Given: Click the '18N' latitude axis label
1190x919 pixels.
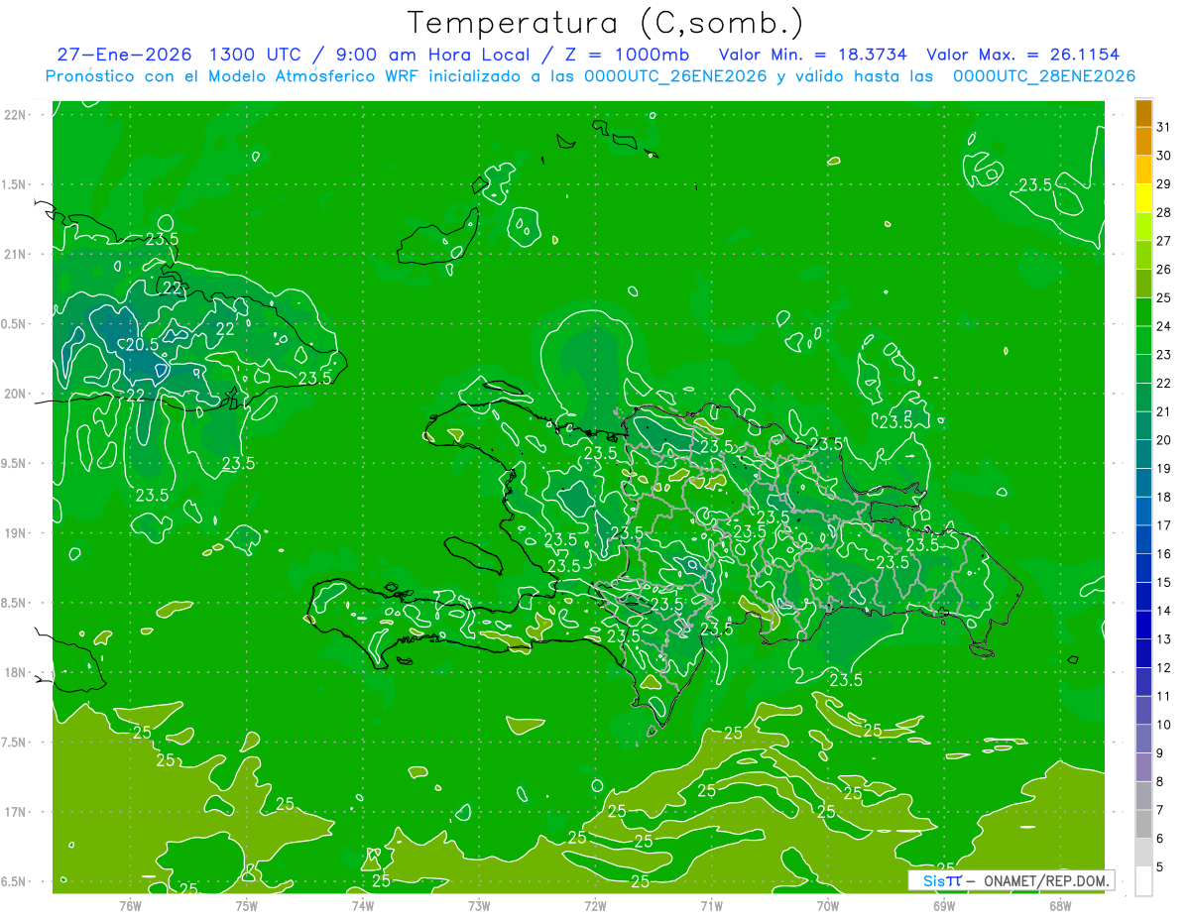Looking at the screenshot, I should point(15,672).
